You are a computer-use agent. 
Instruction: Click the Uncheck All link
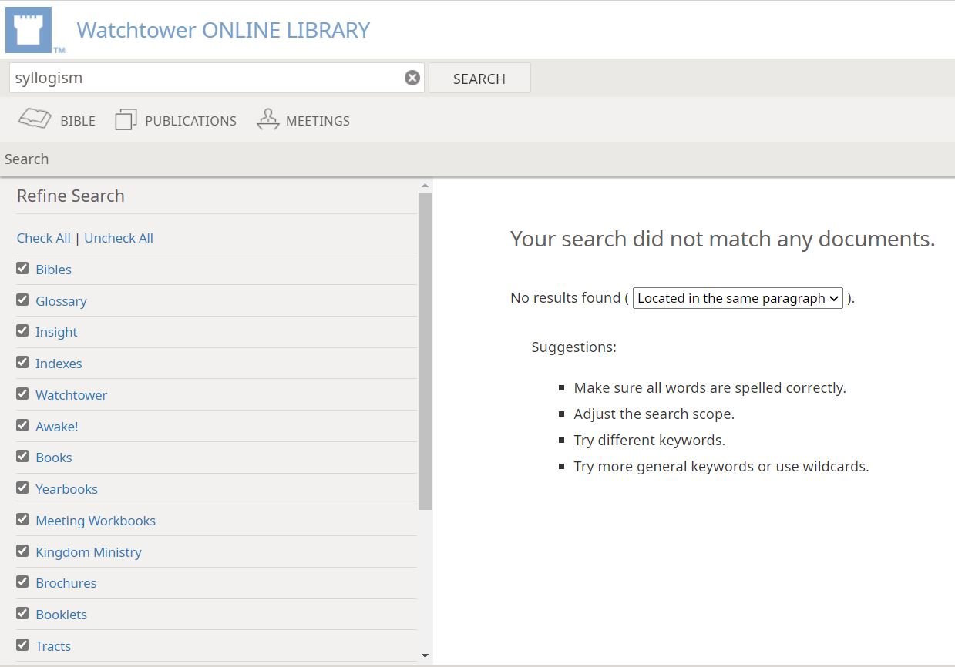[x=119, y=238]
